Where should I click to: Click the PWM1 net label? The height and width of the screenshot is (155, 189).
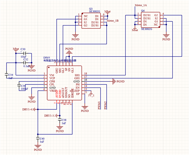[99, 105]
